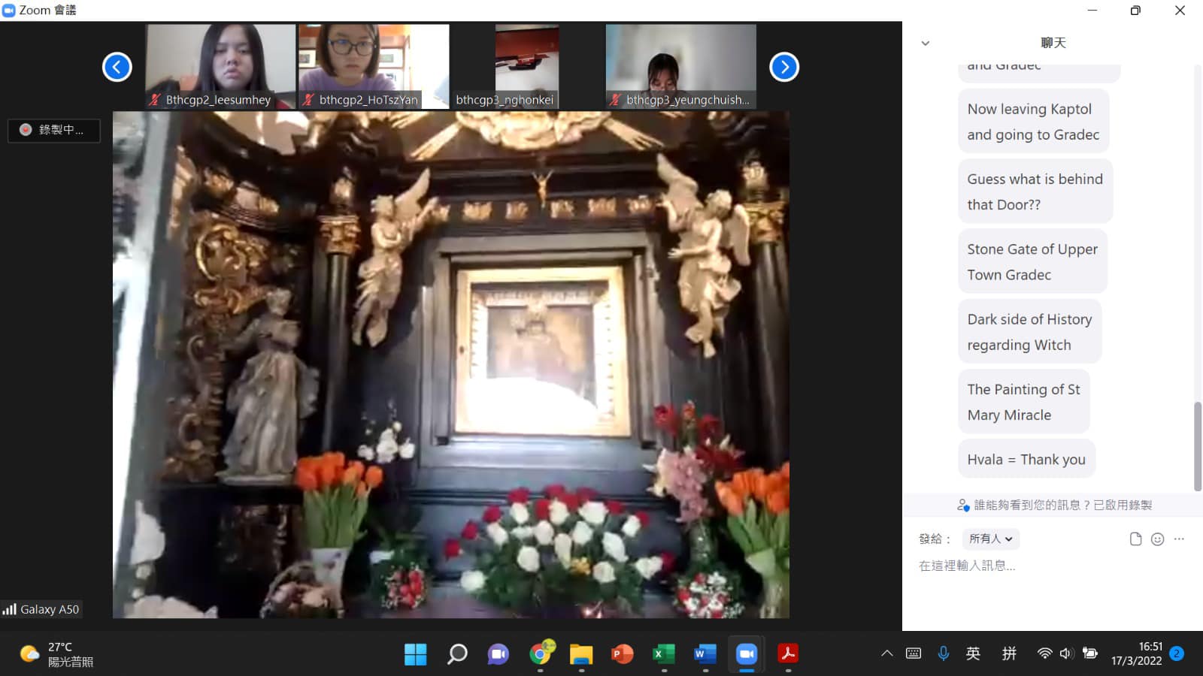Show hidden system tray icons
This screenshot has width=1203, height=676.
pos(887,653)
